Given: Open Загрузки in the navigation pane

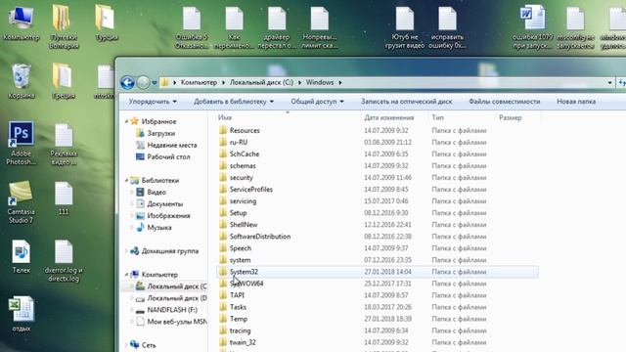Looking at the screenshot, I should coord(160,133).
